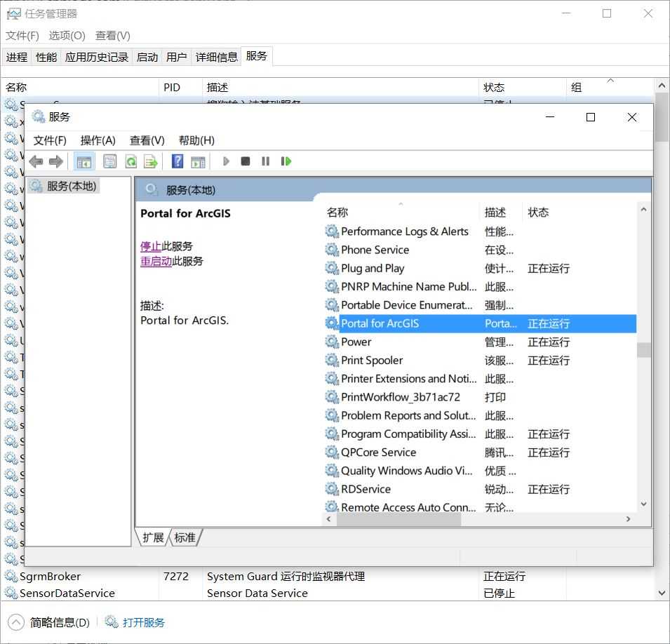Click the Export List toolbar icon
Screen dimensions: 670x644
pos(151,161)
